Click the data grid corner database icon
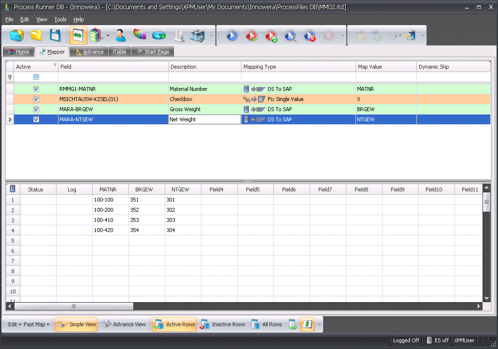Screen dimensions: 498x349 tap(13, 189)
